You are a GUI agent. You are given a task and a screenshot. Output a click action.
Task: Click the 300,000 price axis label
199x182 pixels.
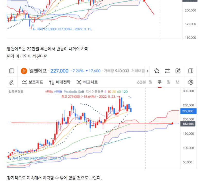coord(188,91)
